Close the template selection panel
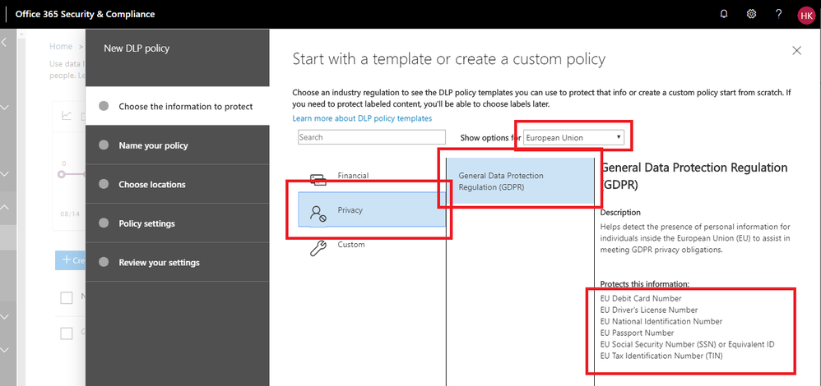The width and height of the screenshot is (821, 386). click(x=797, y=50)
